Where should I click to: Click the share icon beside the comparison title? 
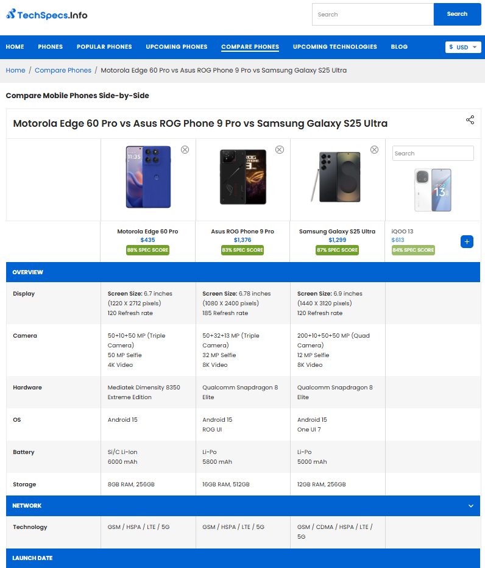click(470, 120)
